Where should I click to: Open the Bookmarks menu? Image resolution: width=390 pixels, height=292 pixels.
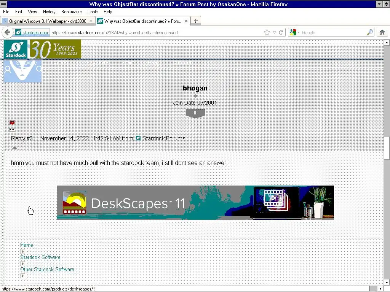71,12
